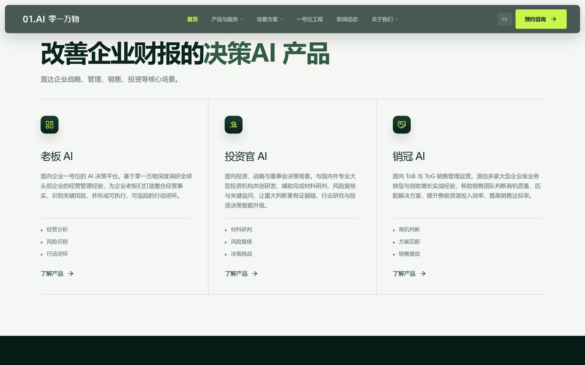This screenshot has height=365, width=585.
Task: Open the 首页 nav item
Action: (x=192, y=19)
